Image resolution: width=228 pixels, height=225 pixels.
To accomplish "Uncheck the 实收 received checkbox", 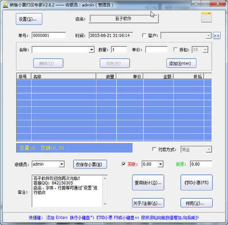I will point(124,164).
